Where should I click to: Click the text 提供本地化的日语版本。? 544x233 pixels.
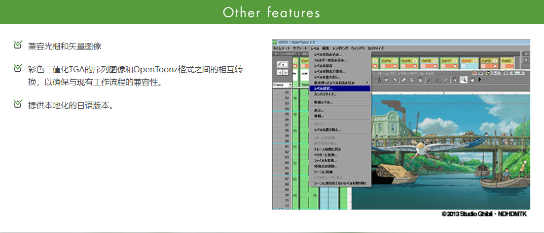[x=71, y=106]
